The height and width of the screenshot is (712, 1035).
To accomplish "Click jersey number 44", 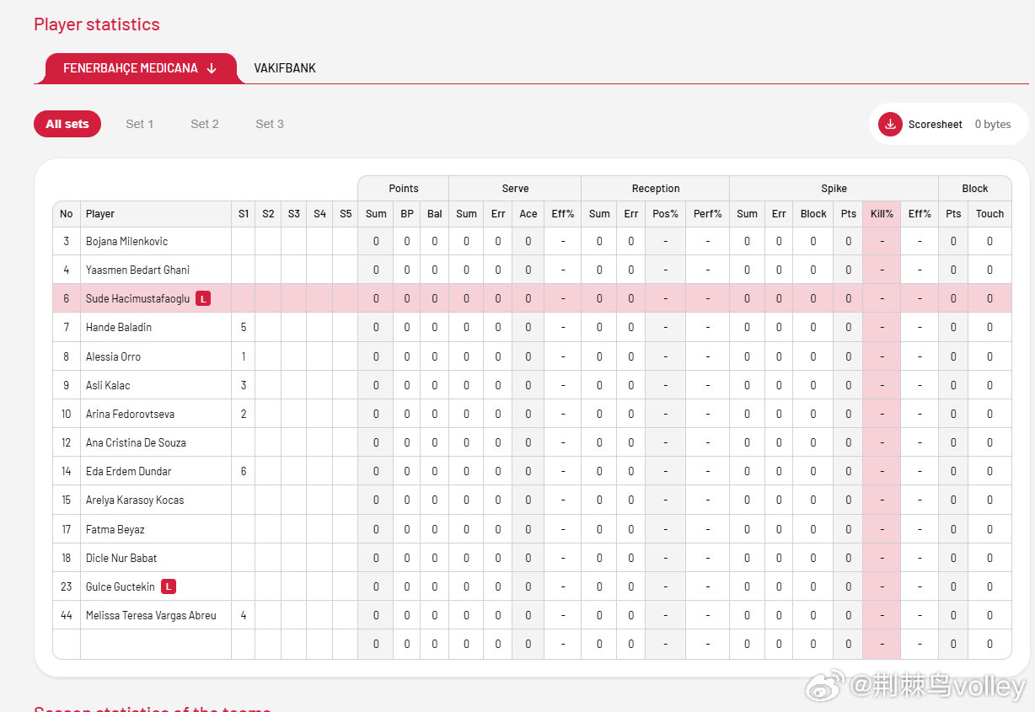I will point(67,615).
